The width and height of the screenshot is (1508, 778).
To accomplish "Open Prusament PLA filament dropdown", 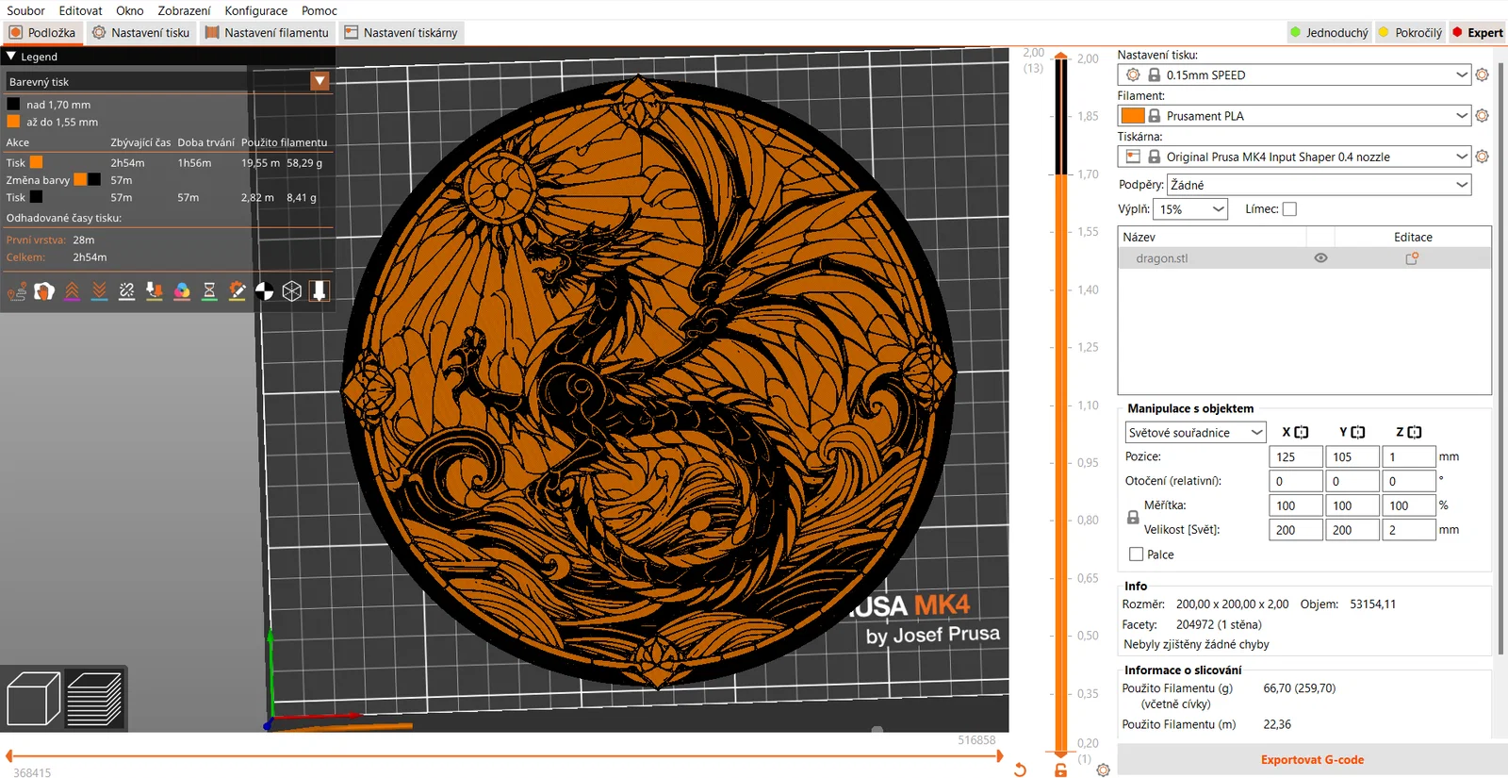I will (1294, 115).
